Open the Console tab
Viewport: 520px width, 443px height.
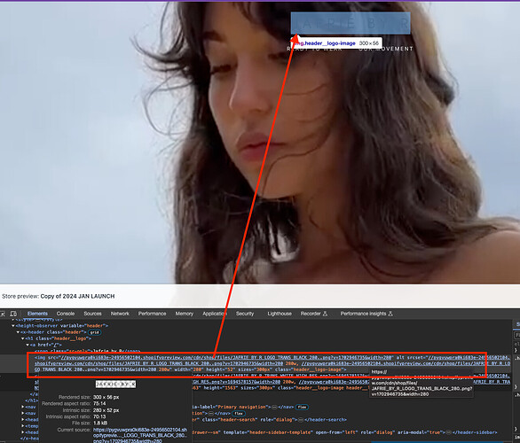pos(66,314)
